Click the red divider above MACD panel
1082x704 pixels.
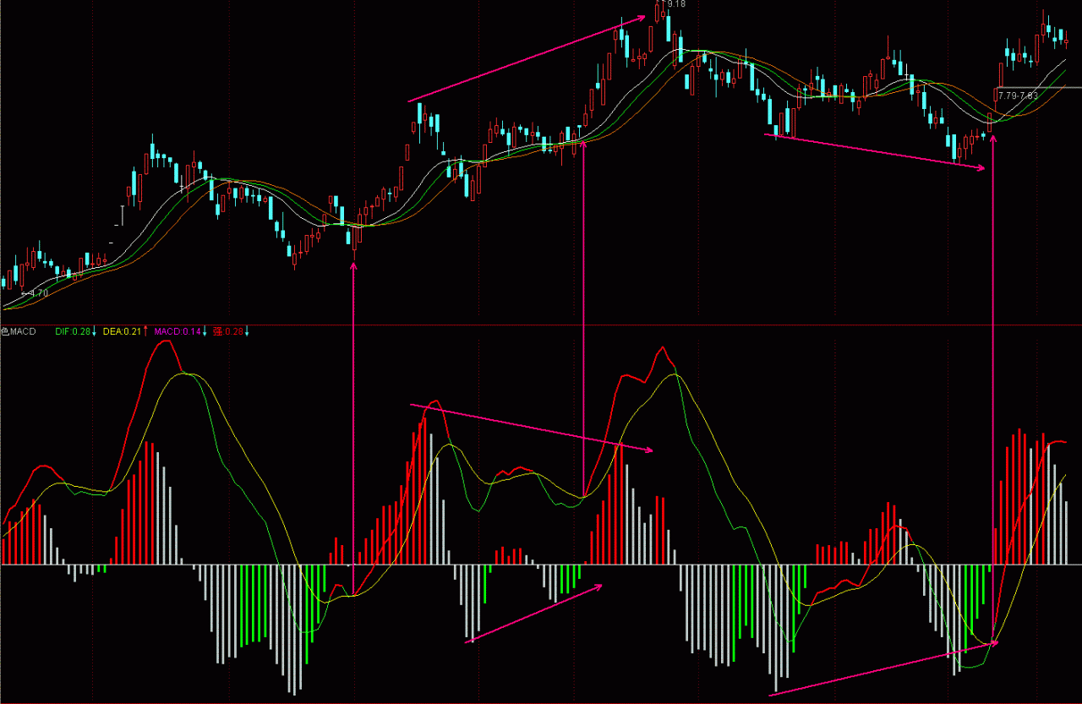541,325
